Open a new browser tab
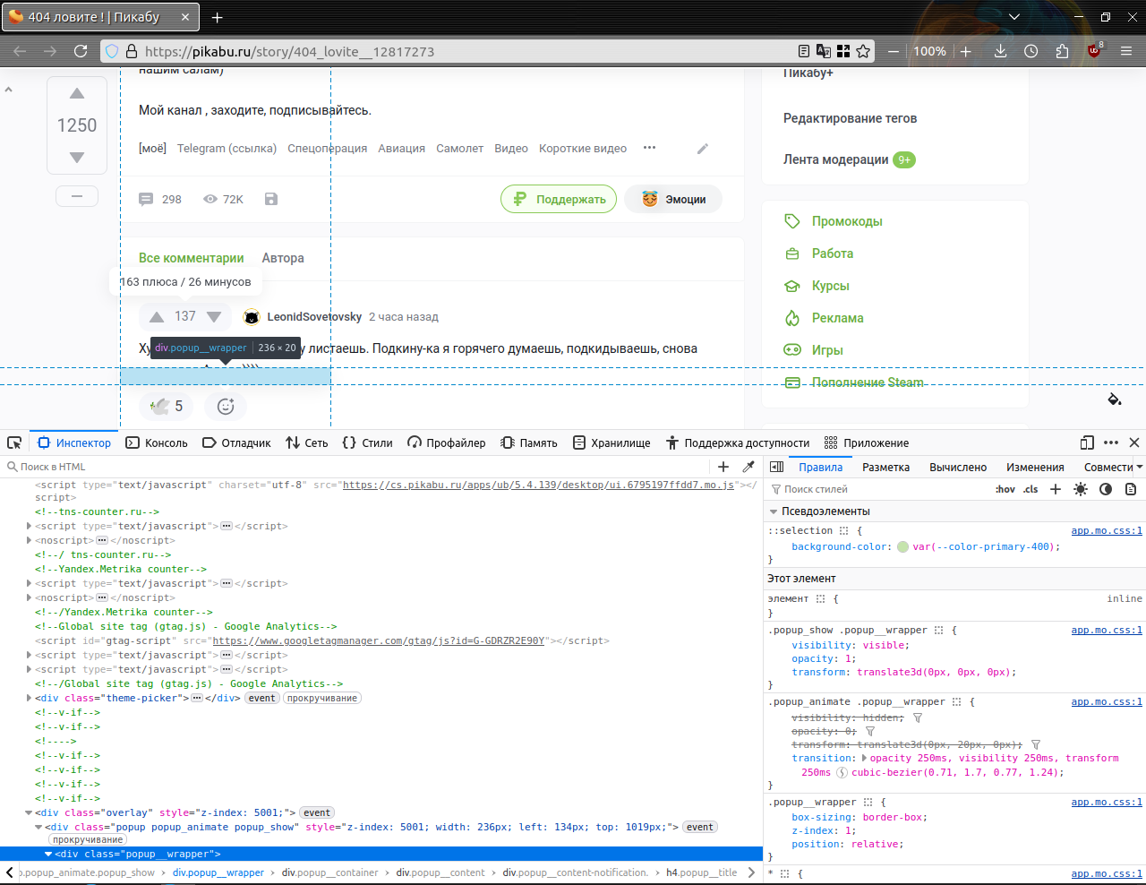The image size is (1146, 885). click(217, 17)
